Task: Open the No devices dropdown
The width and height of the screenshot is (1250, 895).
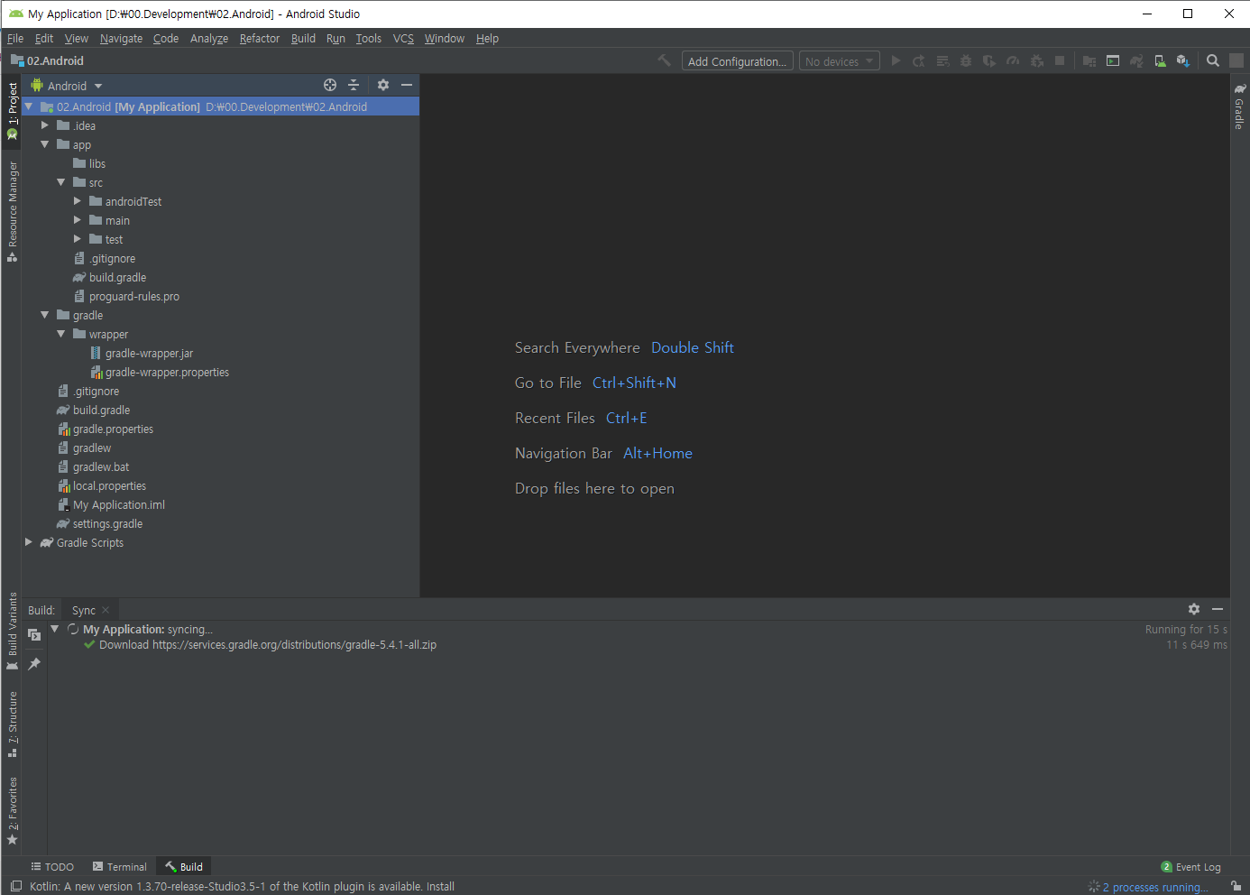Action: (840, 60)
